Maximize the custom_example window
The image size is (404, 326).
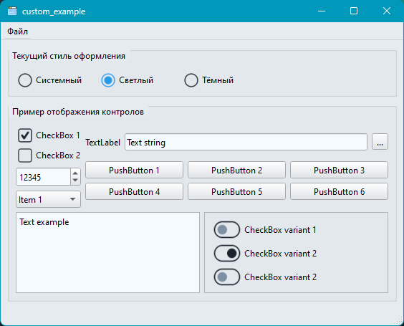pos(354,11)
